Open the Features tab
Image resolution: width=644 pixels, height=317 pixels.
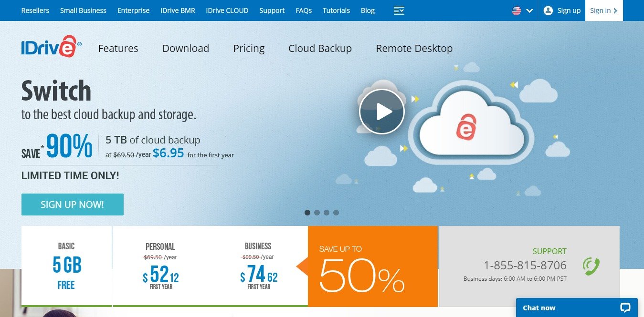[x=118, y=49]
